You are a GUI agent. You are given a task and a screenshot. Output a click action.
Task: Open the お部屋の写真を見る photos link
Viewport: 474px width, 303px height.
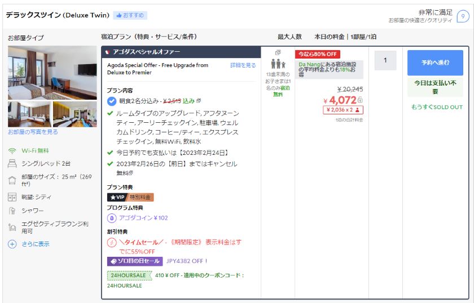coord(33,132)
